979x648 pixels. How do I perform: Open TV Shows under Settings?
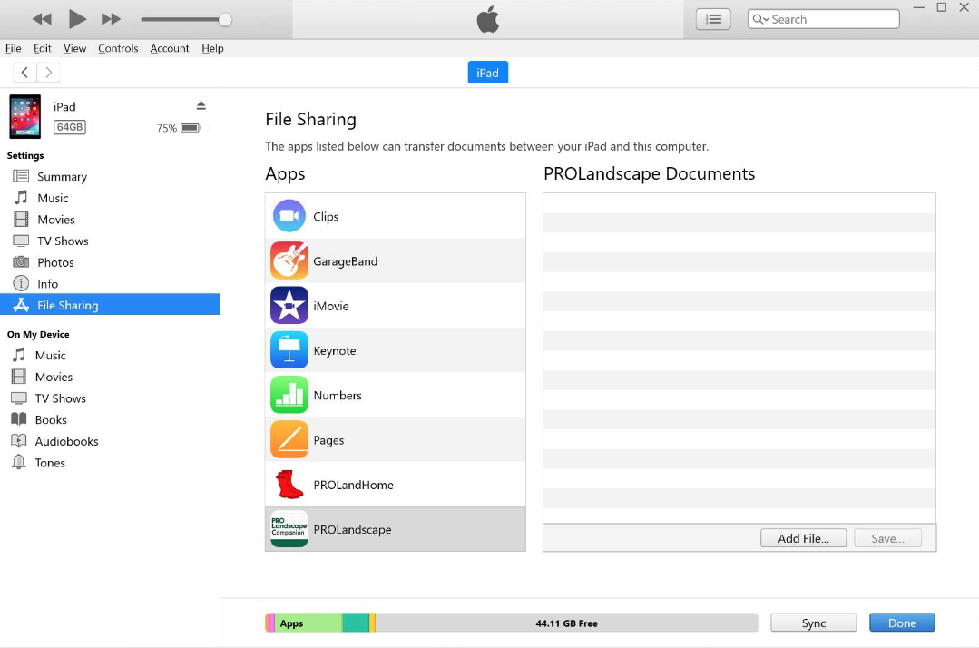point(110,241)
